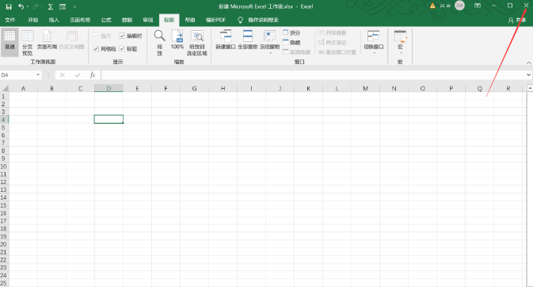This screenshot has height=287, width=533.
Task: Select the row 20 header
Action: coord(4,244)
